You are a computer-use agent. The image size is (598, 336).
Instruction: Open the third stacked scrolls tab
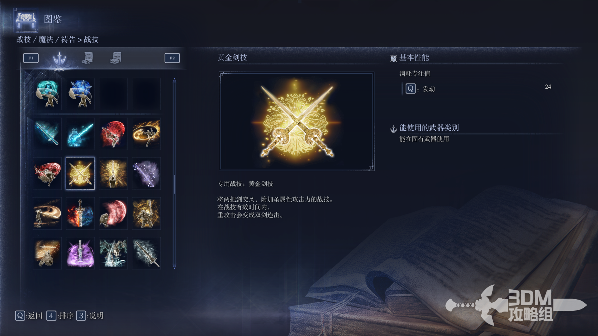(116, 58)
